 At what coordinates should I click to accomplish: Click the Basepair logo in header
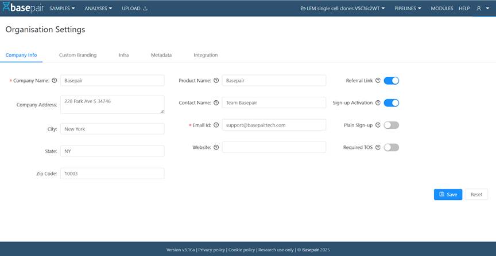(22, 8)
